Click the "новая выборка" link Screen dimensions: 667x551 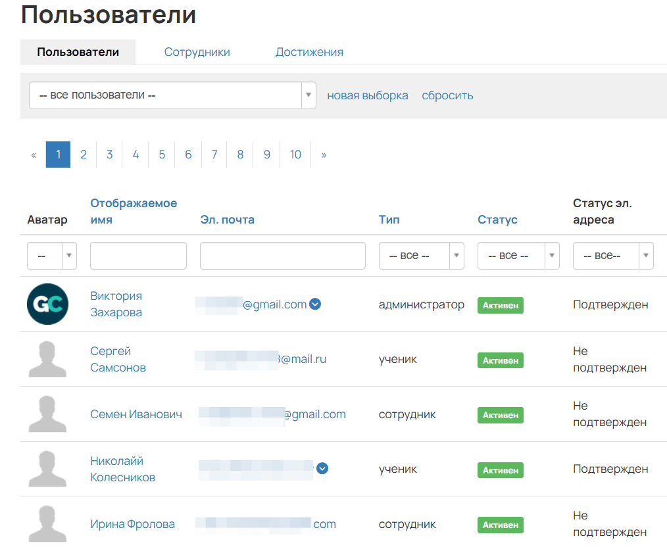coord(368,95)
